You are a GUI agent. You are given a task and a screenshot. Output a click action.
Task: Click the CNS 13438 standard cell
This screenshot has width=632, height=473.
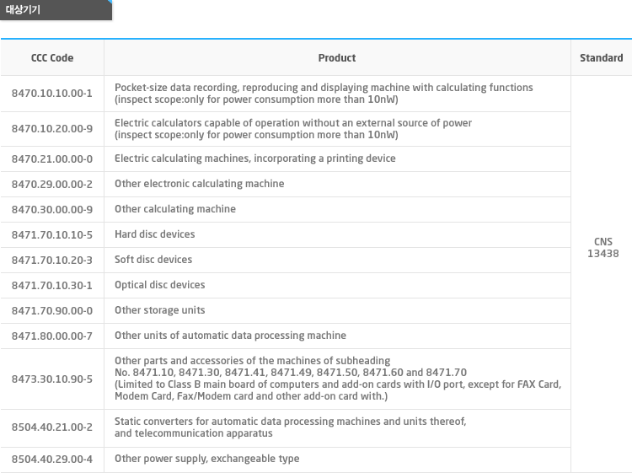tap(603, 248)
